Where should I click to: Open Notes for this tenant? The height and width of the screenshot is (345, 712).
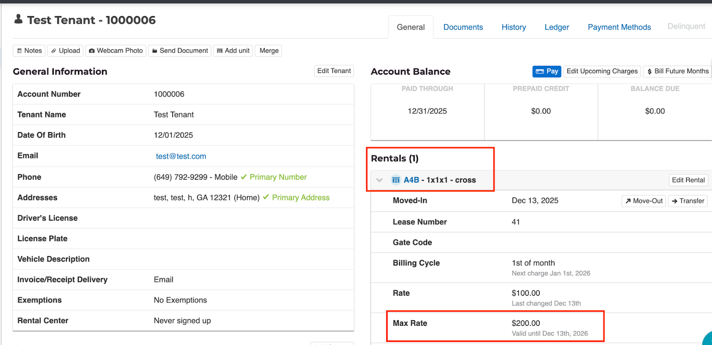29,51
